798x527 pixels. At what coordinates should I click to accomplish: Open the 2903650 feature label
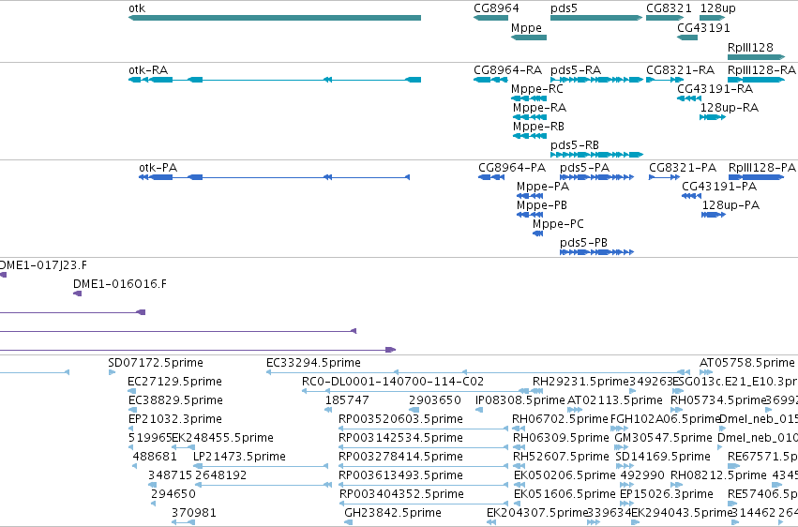[x=434, y=400]
